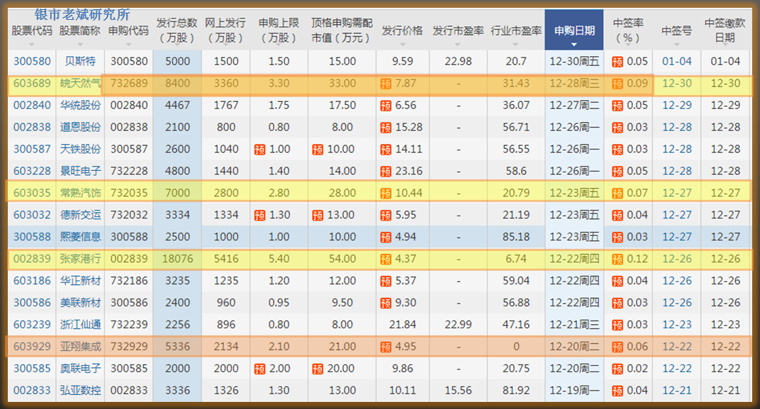Open the sort arrow under 行业市盈率 header
This screenshot has height=409, width=760.
[515, 45]
